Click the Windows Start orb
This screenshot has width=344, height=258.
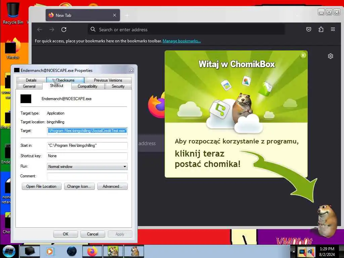9,251
